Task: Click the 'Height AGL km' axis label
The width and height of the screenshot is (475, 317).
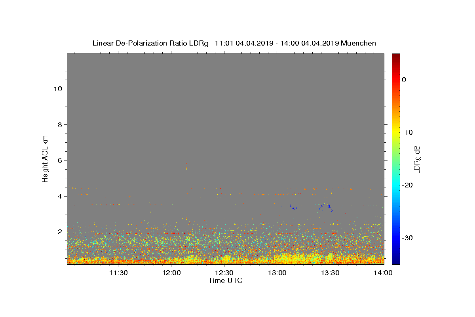Action: [45, 158]
